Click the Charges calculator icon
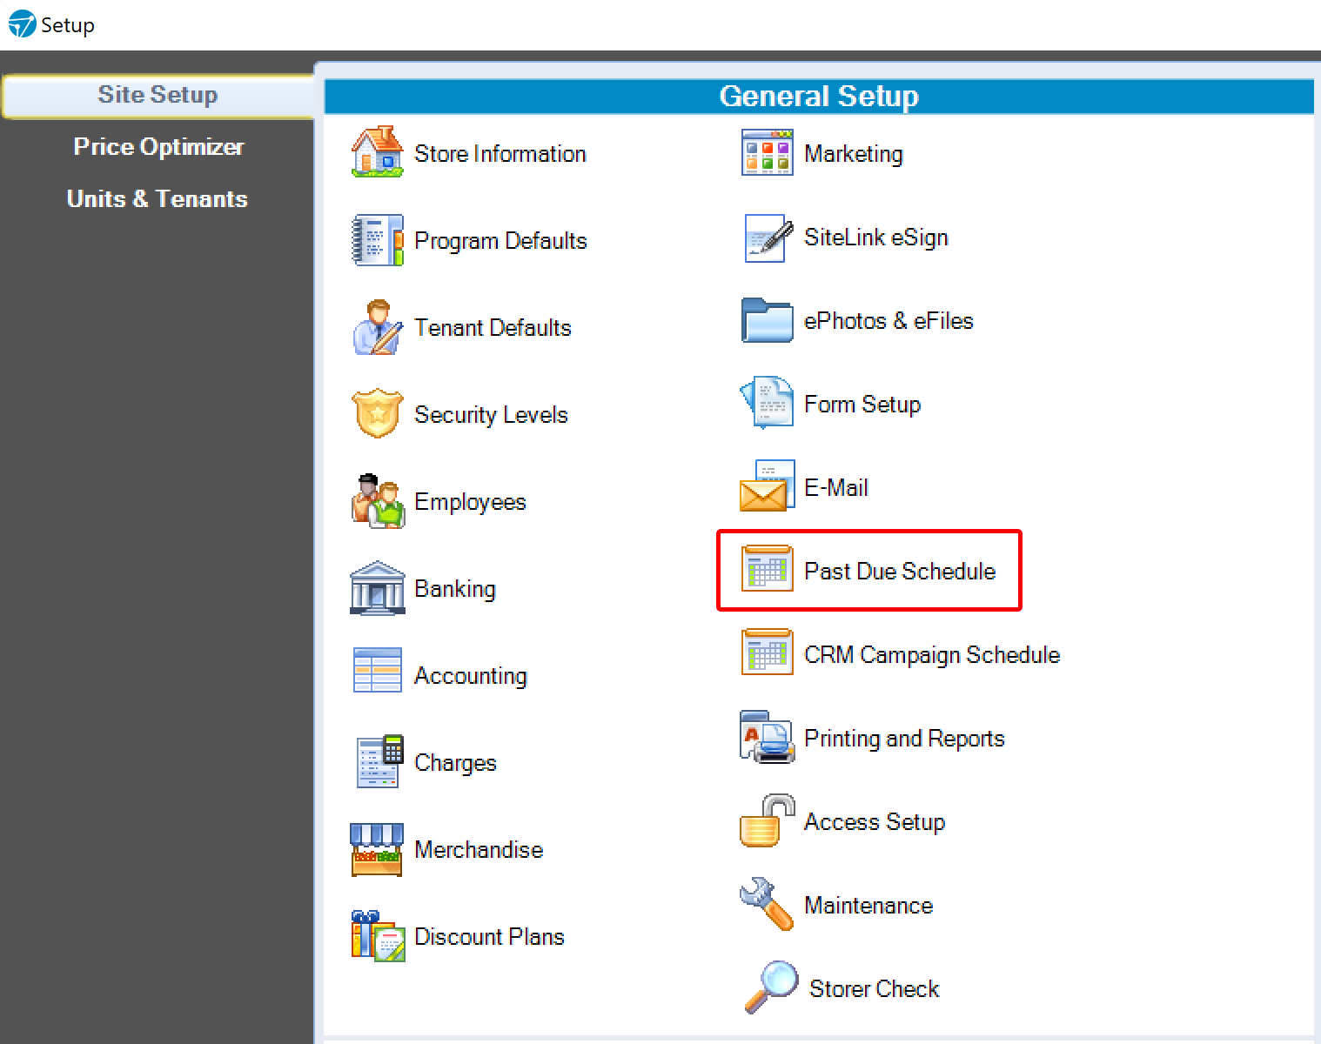 [x=379, y=761]
